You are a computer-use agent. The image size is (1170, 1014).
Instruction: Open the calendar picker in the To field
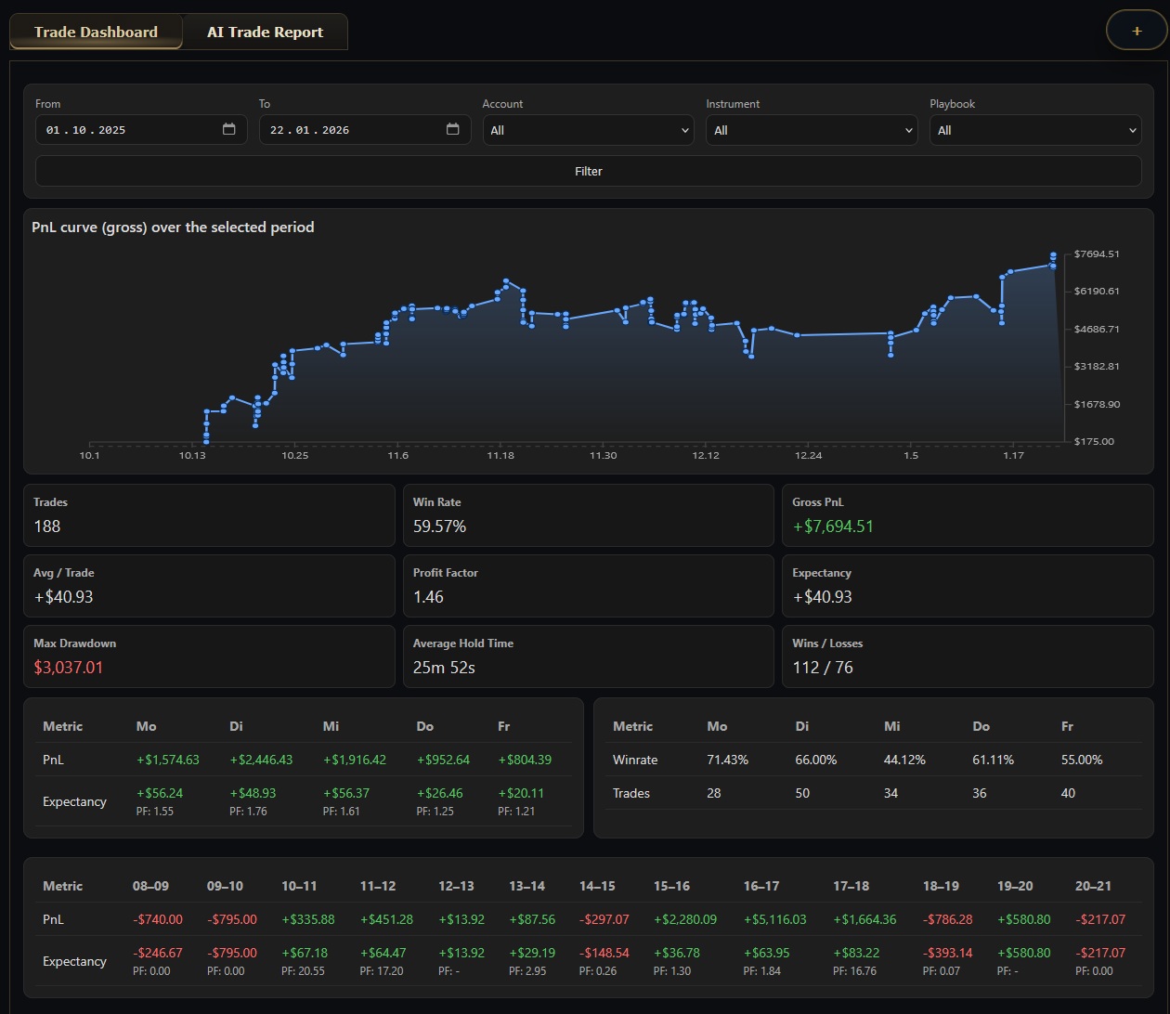pyautogui.click(x=452, y=130)
